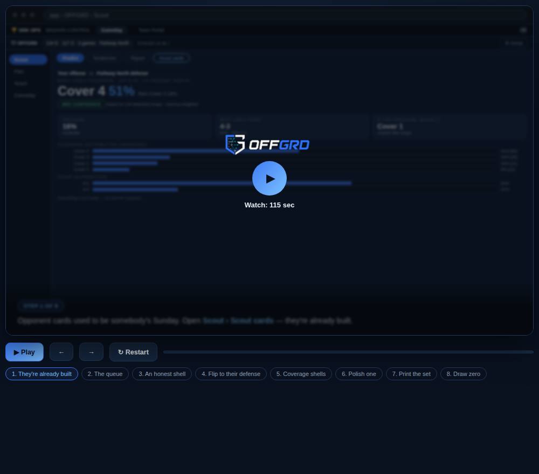This screenshot has height=474, width=539.
Task: Jump to chapter 5. Coverage shells
Action: (301, 374)
